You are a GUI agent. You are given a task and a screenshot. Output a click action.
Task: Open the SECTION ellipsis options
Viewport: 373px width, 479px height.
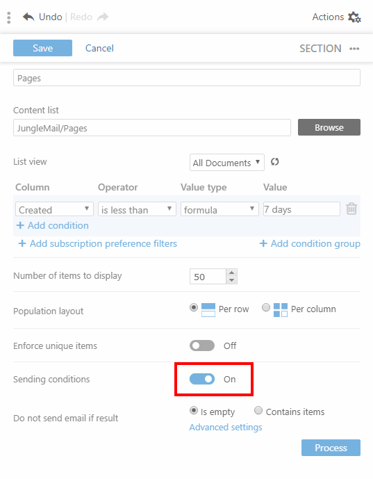pyautogui.click(x=354, y=49)
